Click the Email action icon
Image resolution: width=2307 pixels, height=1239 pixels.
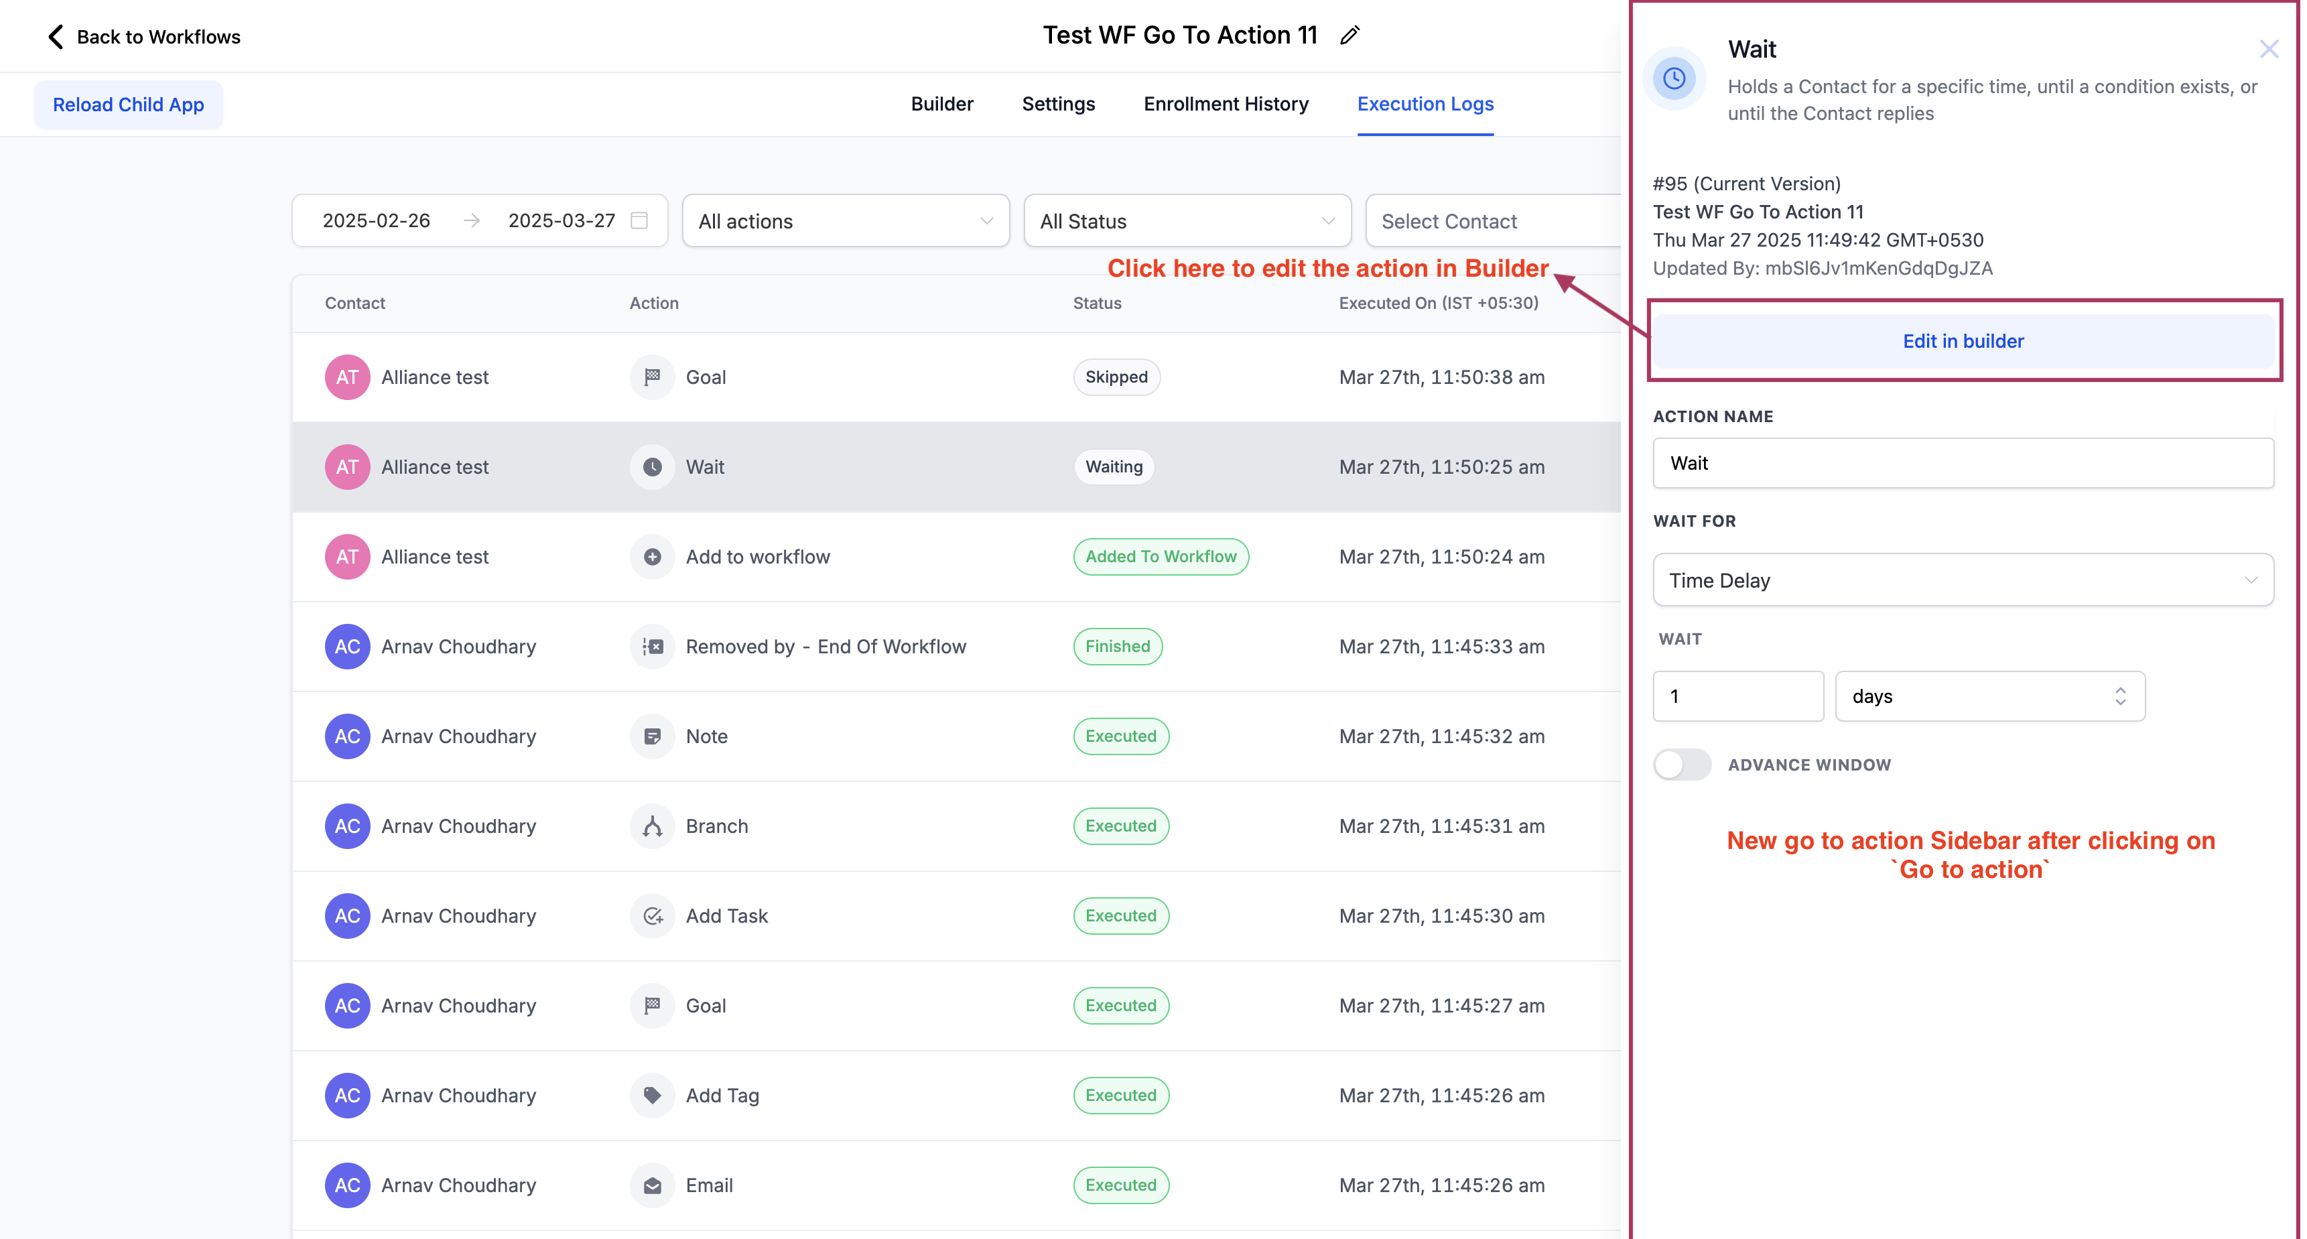652,1184
